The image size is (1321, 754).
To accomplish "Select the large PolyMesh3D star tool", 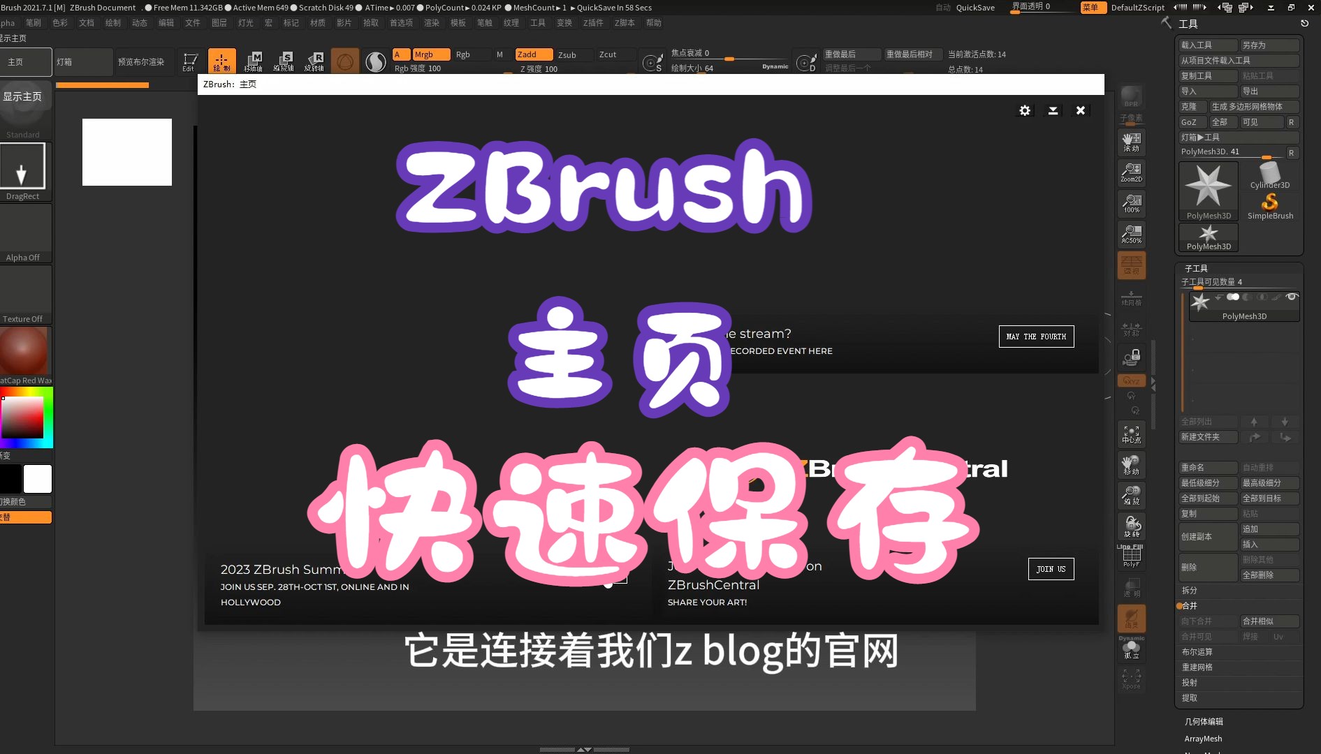I will 1209,191.
